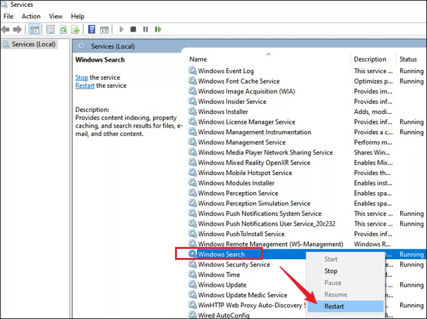Click description cell 'Performs m...'

point(373,142)
